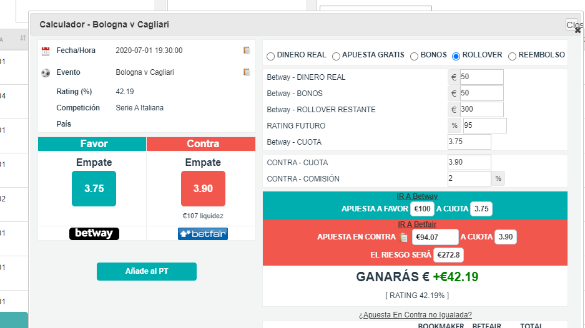The height and width of the screenshot is (328, 585).
Task: Click the Rating value 42.19
Action: [x=125, y=92]
